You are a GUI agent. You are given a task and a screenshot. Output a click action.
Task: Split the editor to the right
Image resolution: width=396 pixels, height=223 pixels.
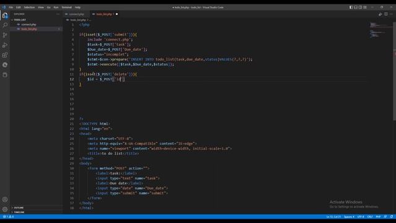coord(386,14)
